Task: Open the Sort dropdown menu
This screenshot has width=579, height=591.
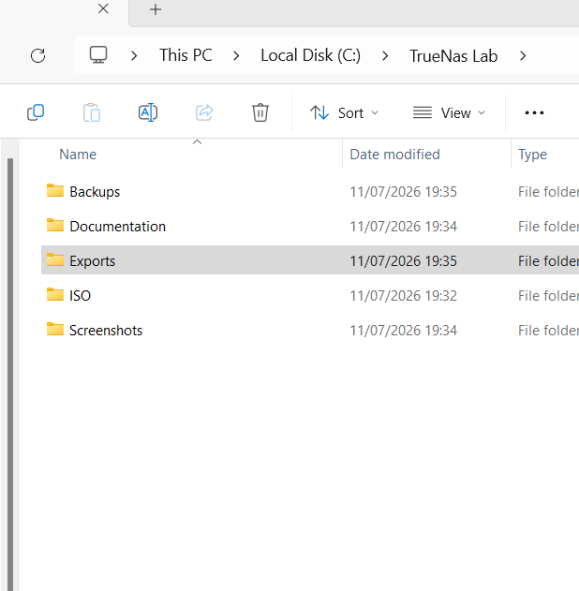Action: 344,112
